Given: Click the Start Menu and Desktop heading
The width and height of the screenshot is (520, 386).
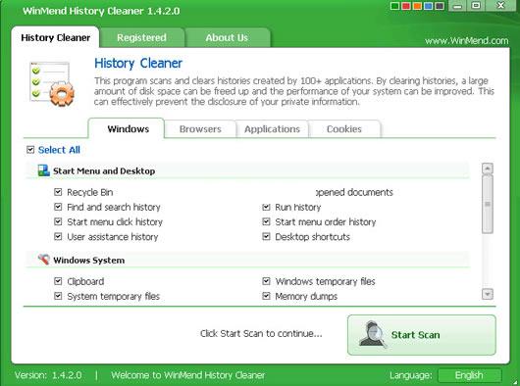Looking at the screenshot, I should click(104, 171).
